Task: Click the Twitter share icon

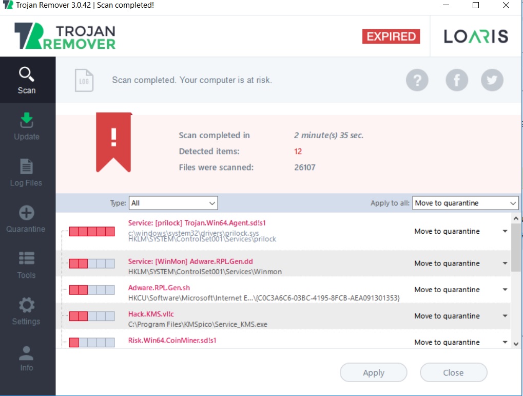Action: pyautogui.click(x=492, y=80)
